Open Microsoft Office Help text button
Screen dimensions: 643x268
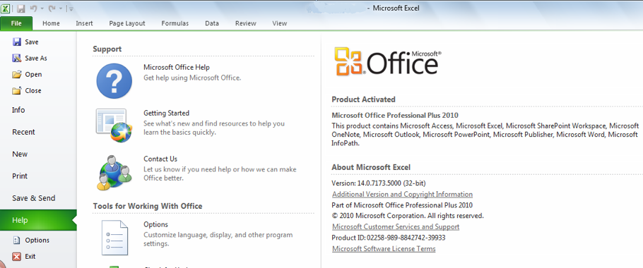[x=177, y=68]
